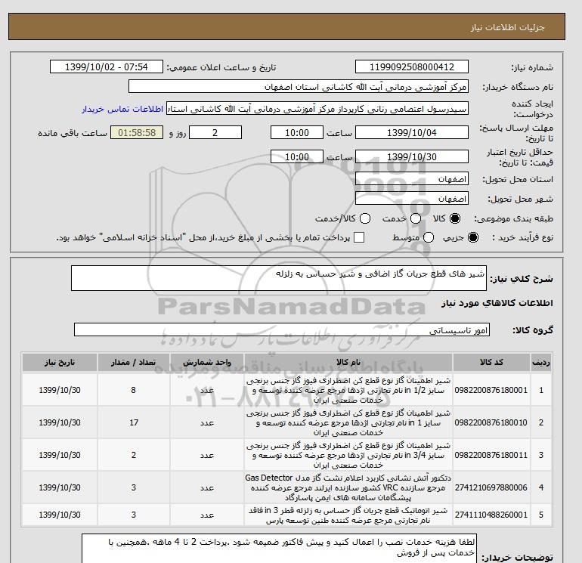Click the countdown timer 01:58:58

click(137, 132)
